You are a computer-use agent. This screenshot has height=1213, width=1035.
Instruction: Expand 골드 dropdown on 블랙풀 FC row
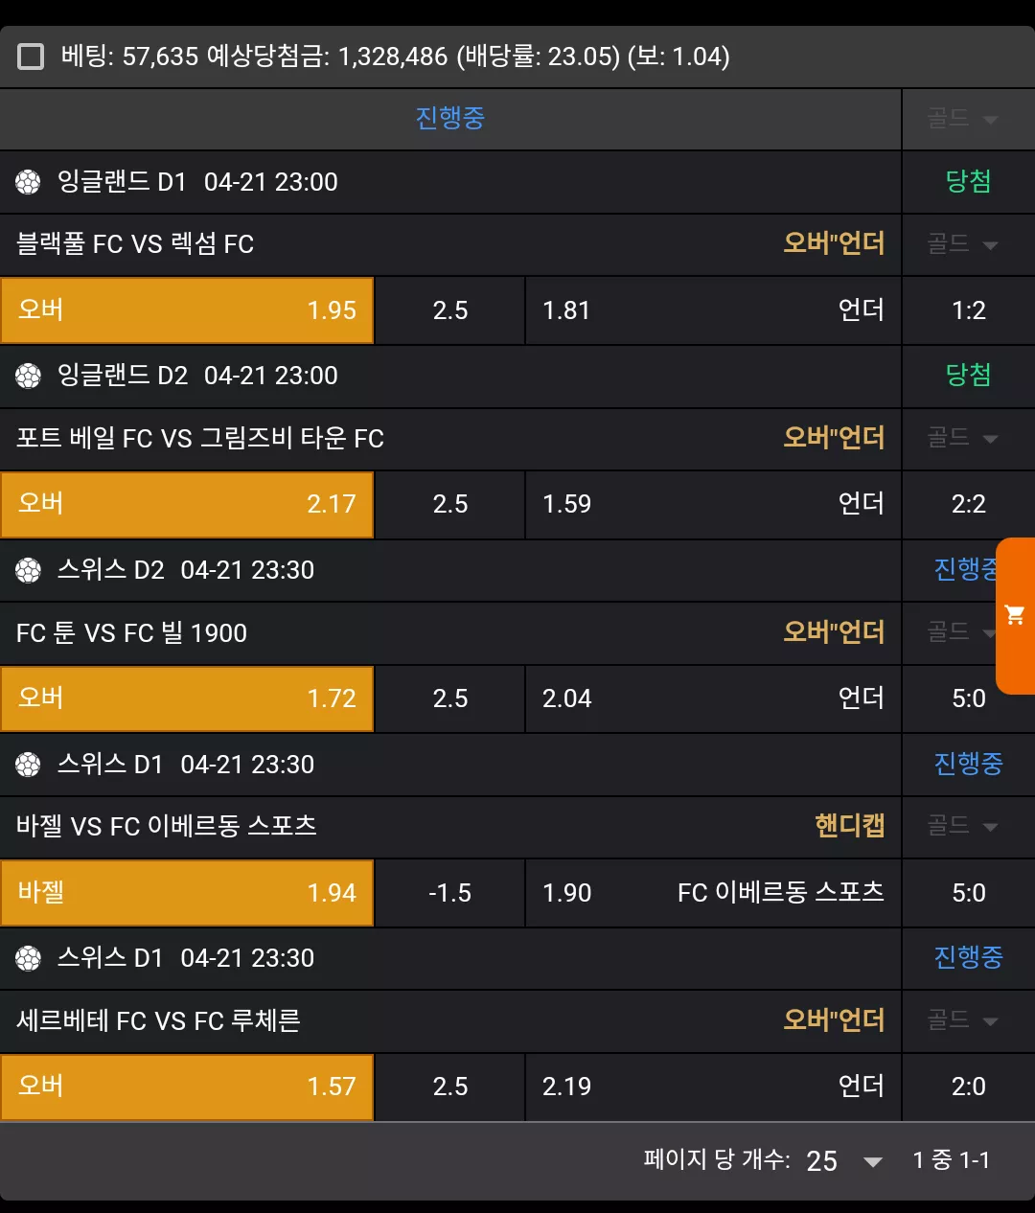(962, 244)
